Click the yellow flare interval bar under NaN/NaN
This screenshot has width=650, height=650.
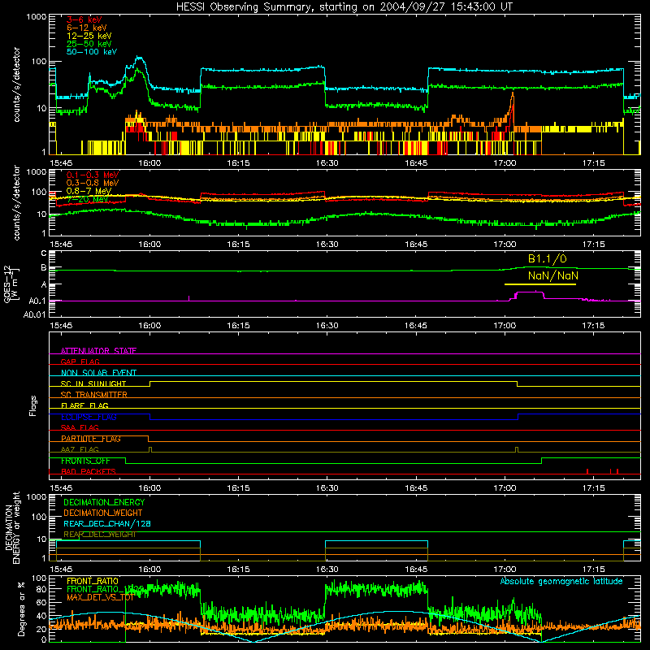click(540, 284)
